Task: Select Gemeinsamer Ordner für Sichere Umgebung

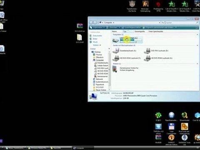Action: pos(125,69)
